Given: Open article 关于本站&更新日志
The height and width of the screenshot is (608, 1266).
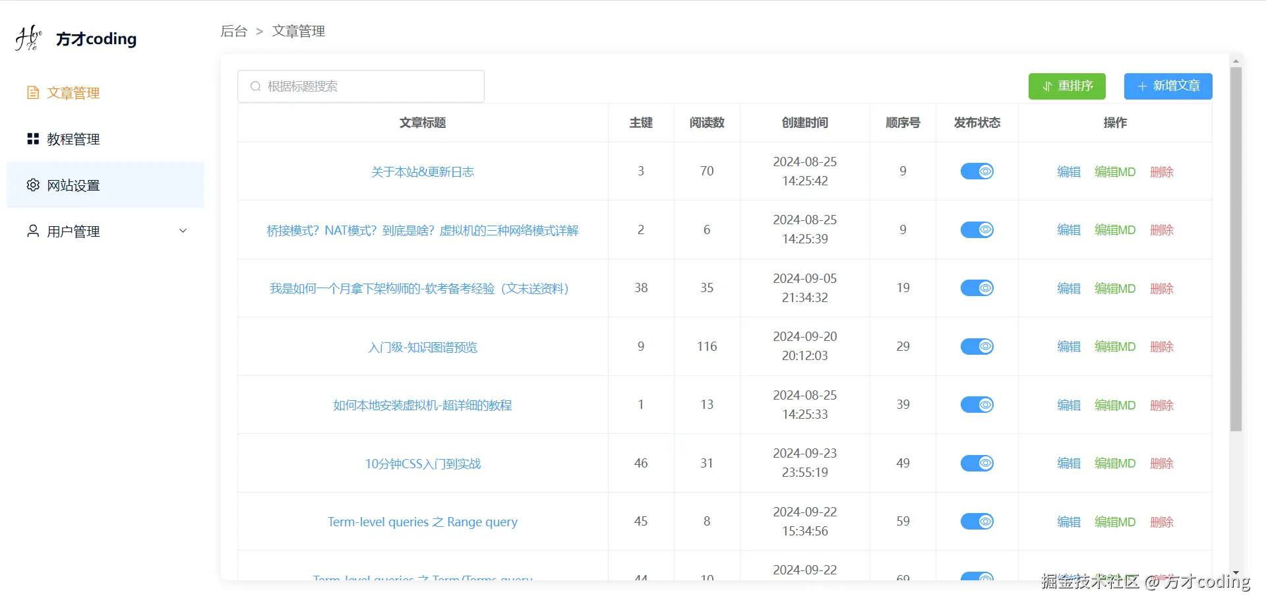Looking at the screenshot, I should coord(423,171).
